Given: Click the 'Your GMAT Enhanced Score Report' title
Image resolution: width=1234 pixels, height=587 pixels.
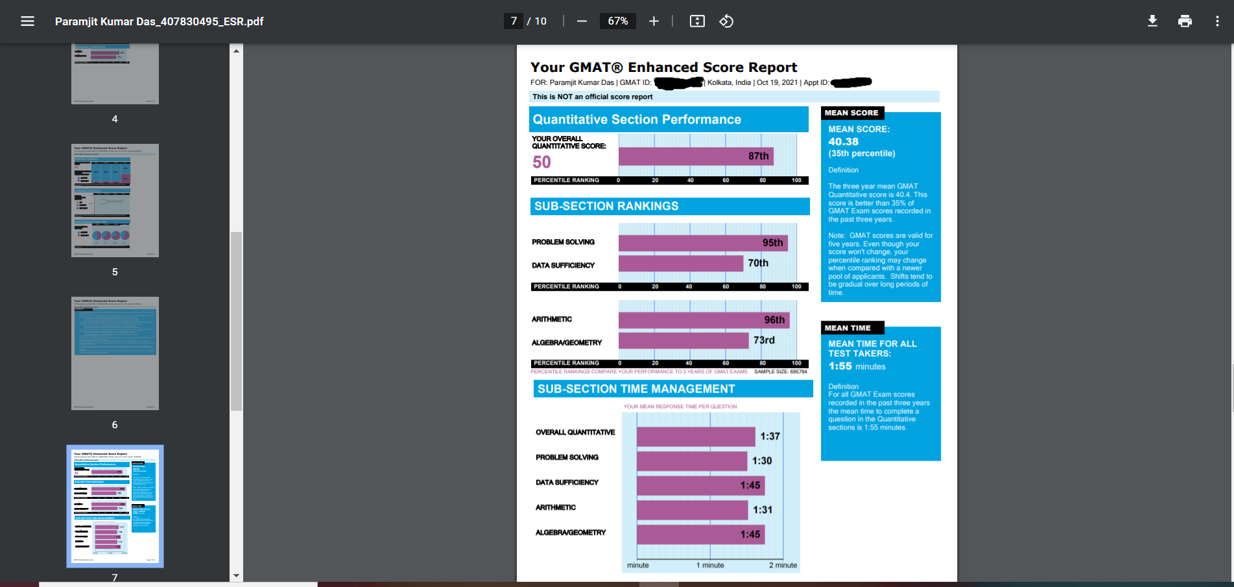Looking at the screenshot, I should [x=663, y=67].
